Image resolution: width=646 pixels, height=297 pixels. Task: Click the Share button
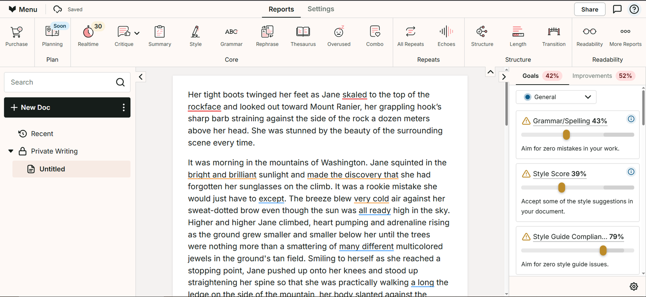point(590,9)
